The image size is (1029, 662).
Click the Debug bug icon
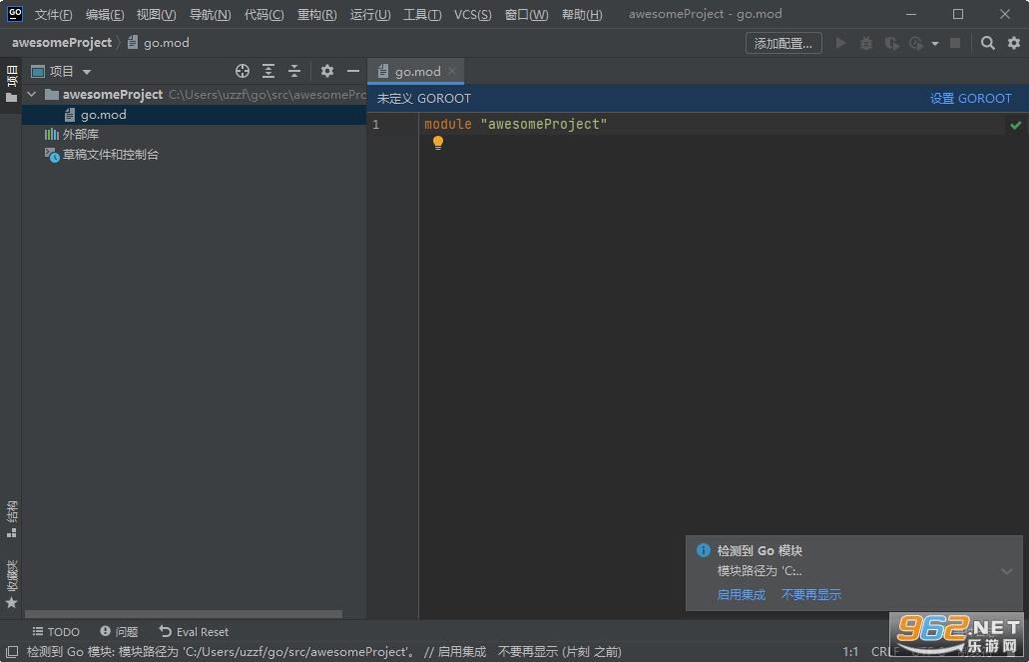[866, 43]
